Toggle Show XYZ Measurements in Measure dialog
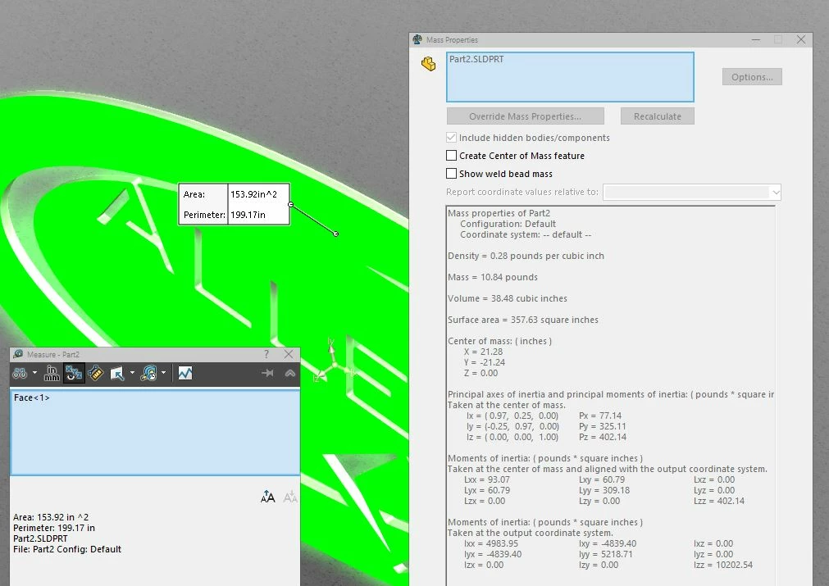 point(74,374)
